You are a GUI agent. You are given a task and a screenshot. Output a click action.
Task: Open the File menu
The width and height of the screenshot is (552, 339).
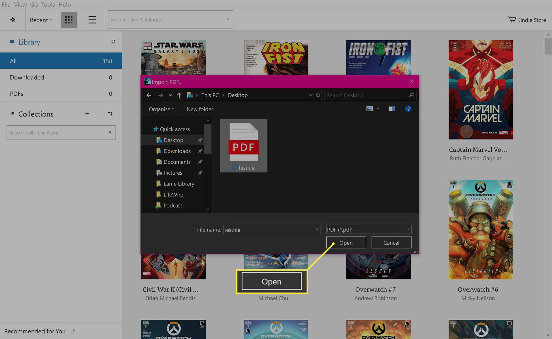(6, 5)
